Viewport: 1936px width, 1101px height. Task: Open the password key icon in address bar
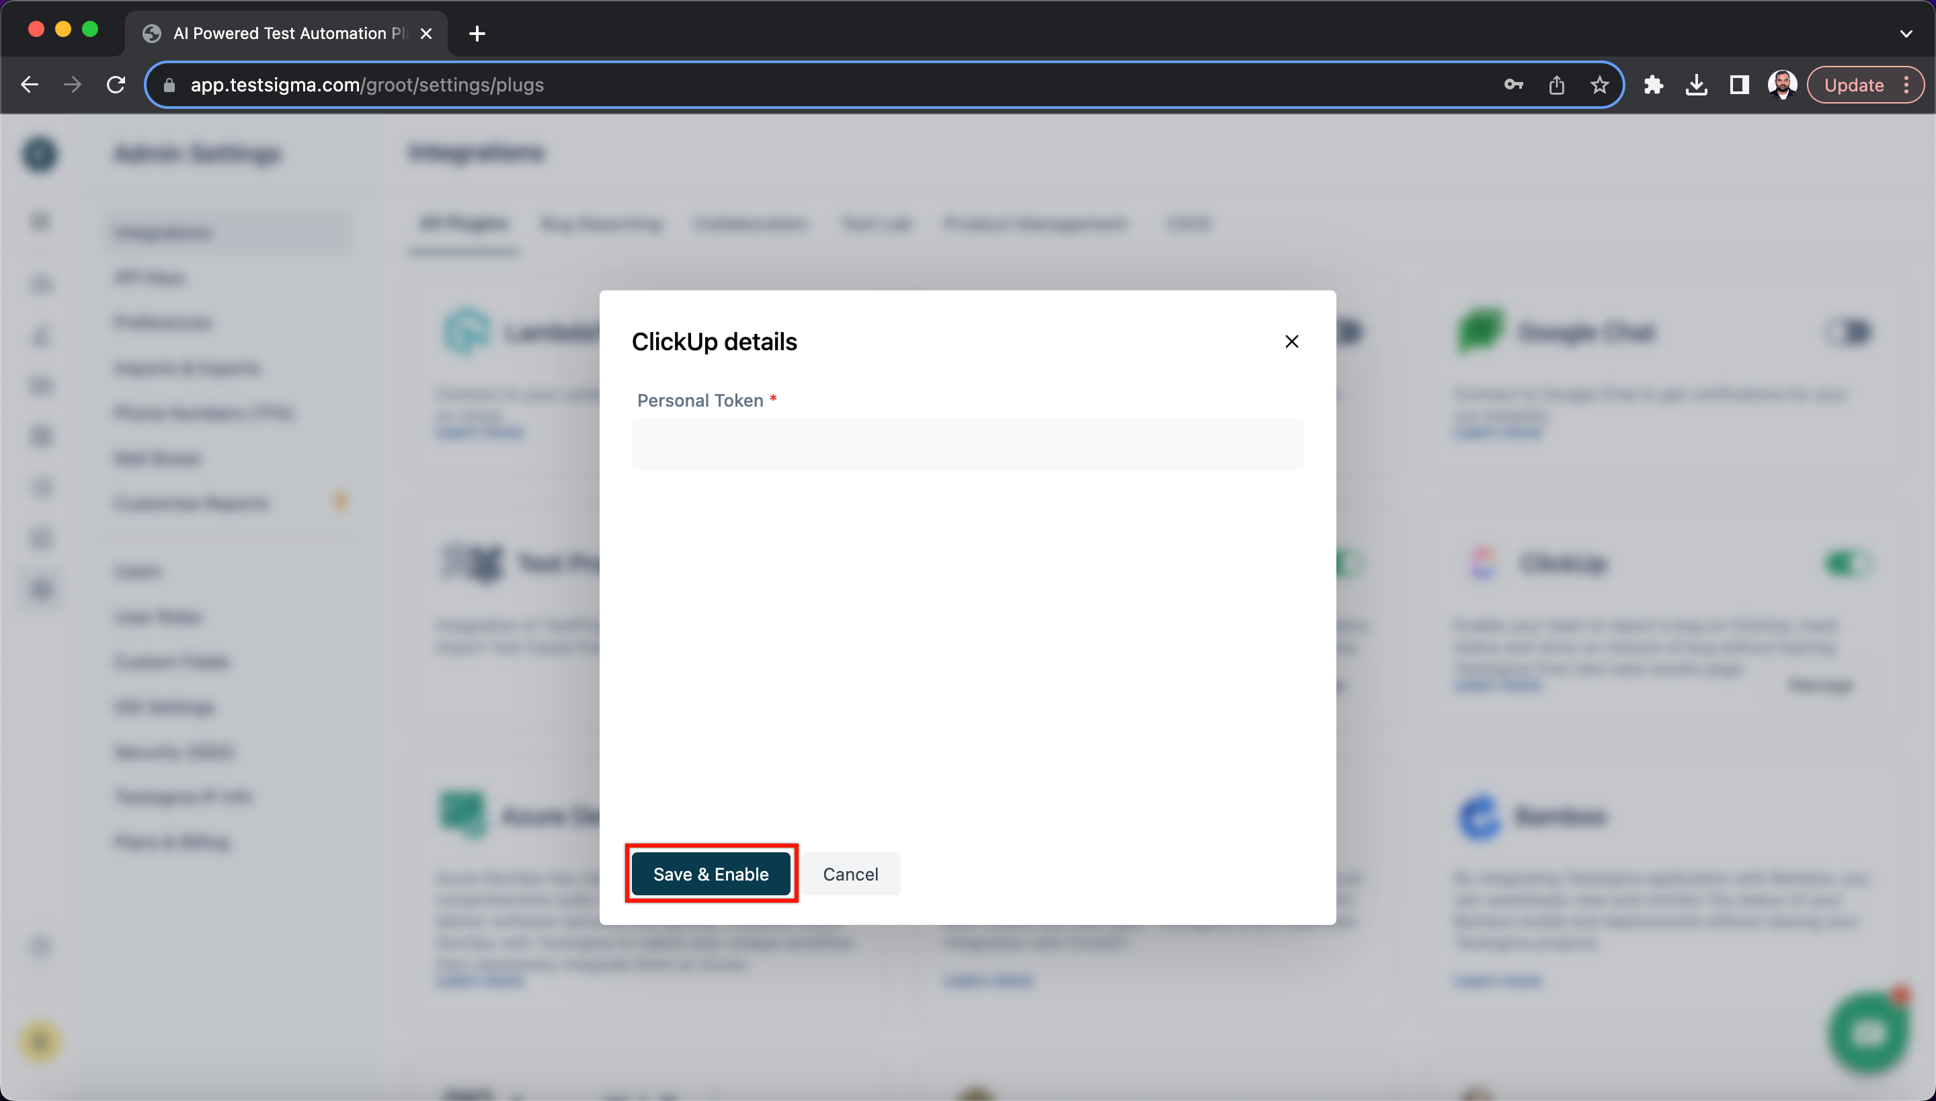point(1513,85)
